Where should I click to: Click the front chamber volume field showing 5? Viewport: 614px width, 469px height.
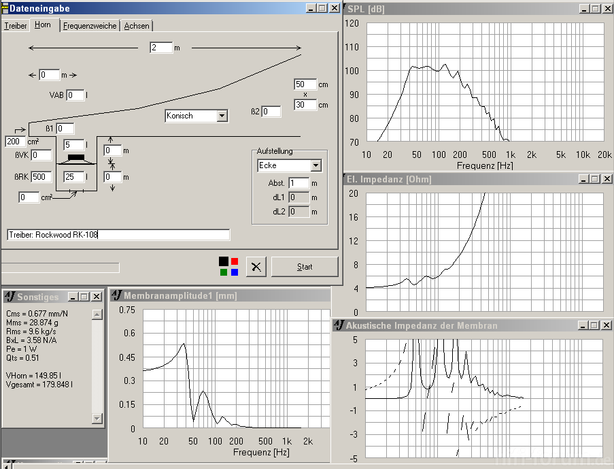click(74, 145)
